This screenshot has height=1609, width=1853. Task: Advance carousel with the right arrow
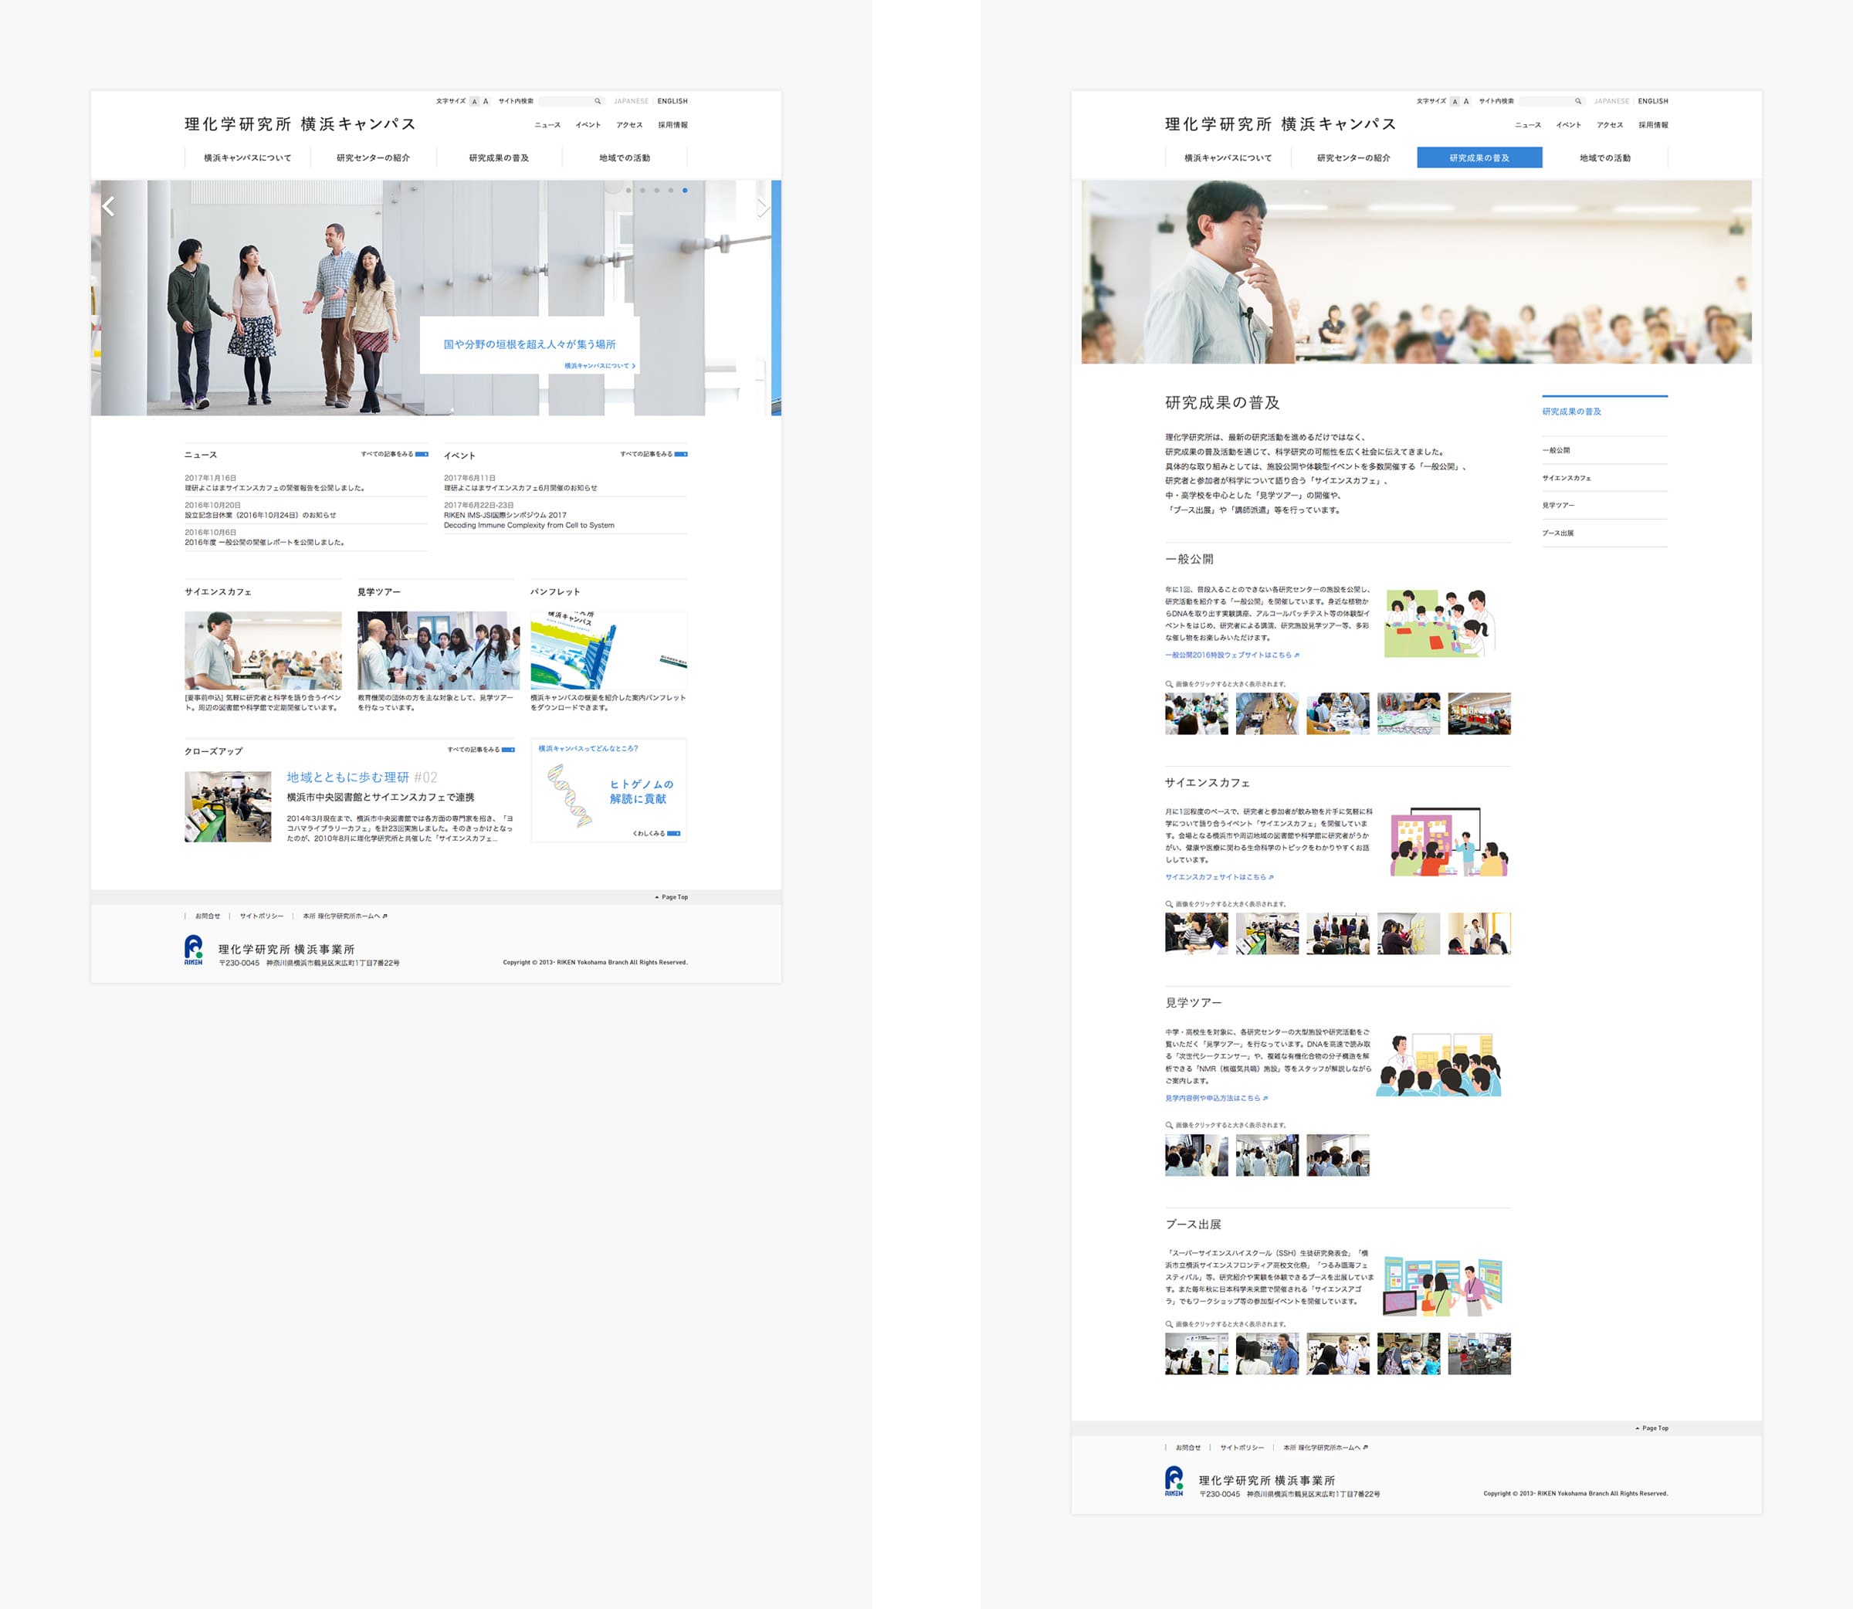point(762,208)
